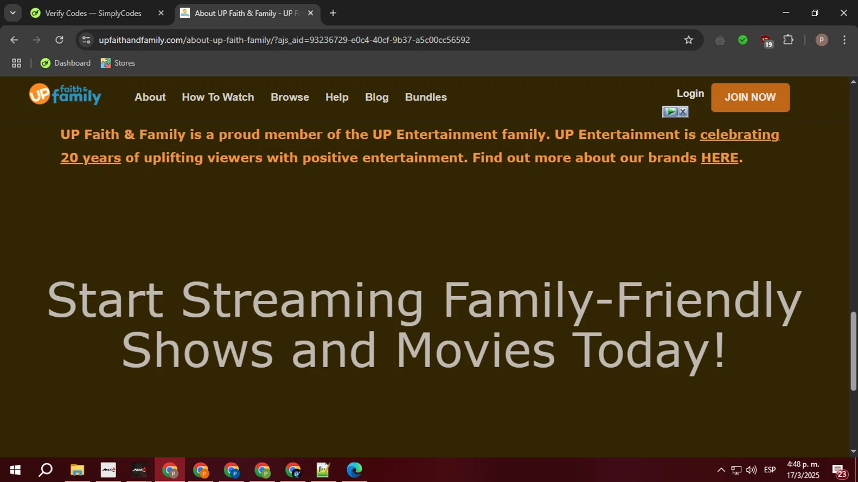Open the How To Watch menu item
The height and width of the screenshot is (482, 858).
point(218,97)
